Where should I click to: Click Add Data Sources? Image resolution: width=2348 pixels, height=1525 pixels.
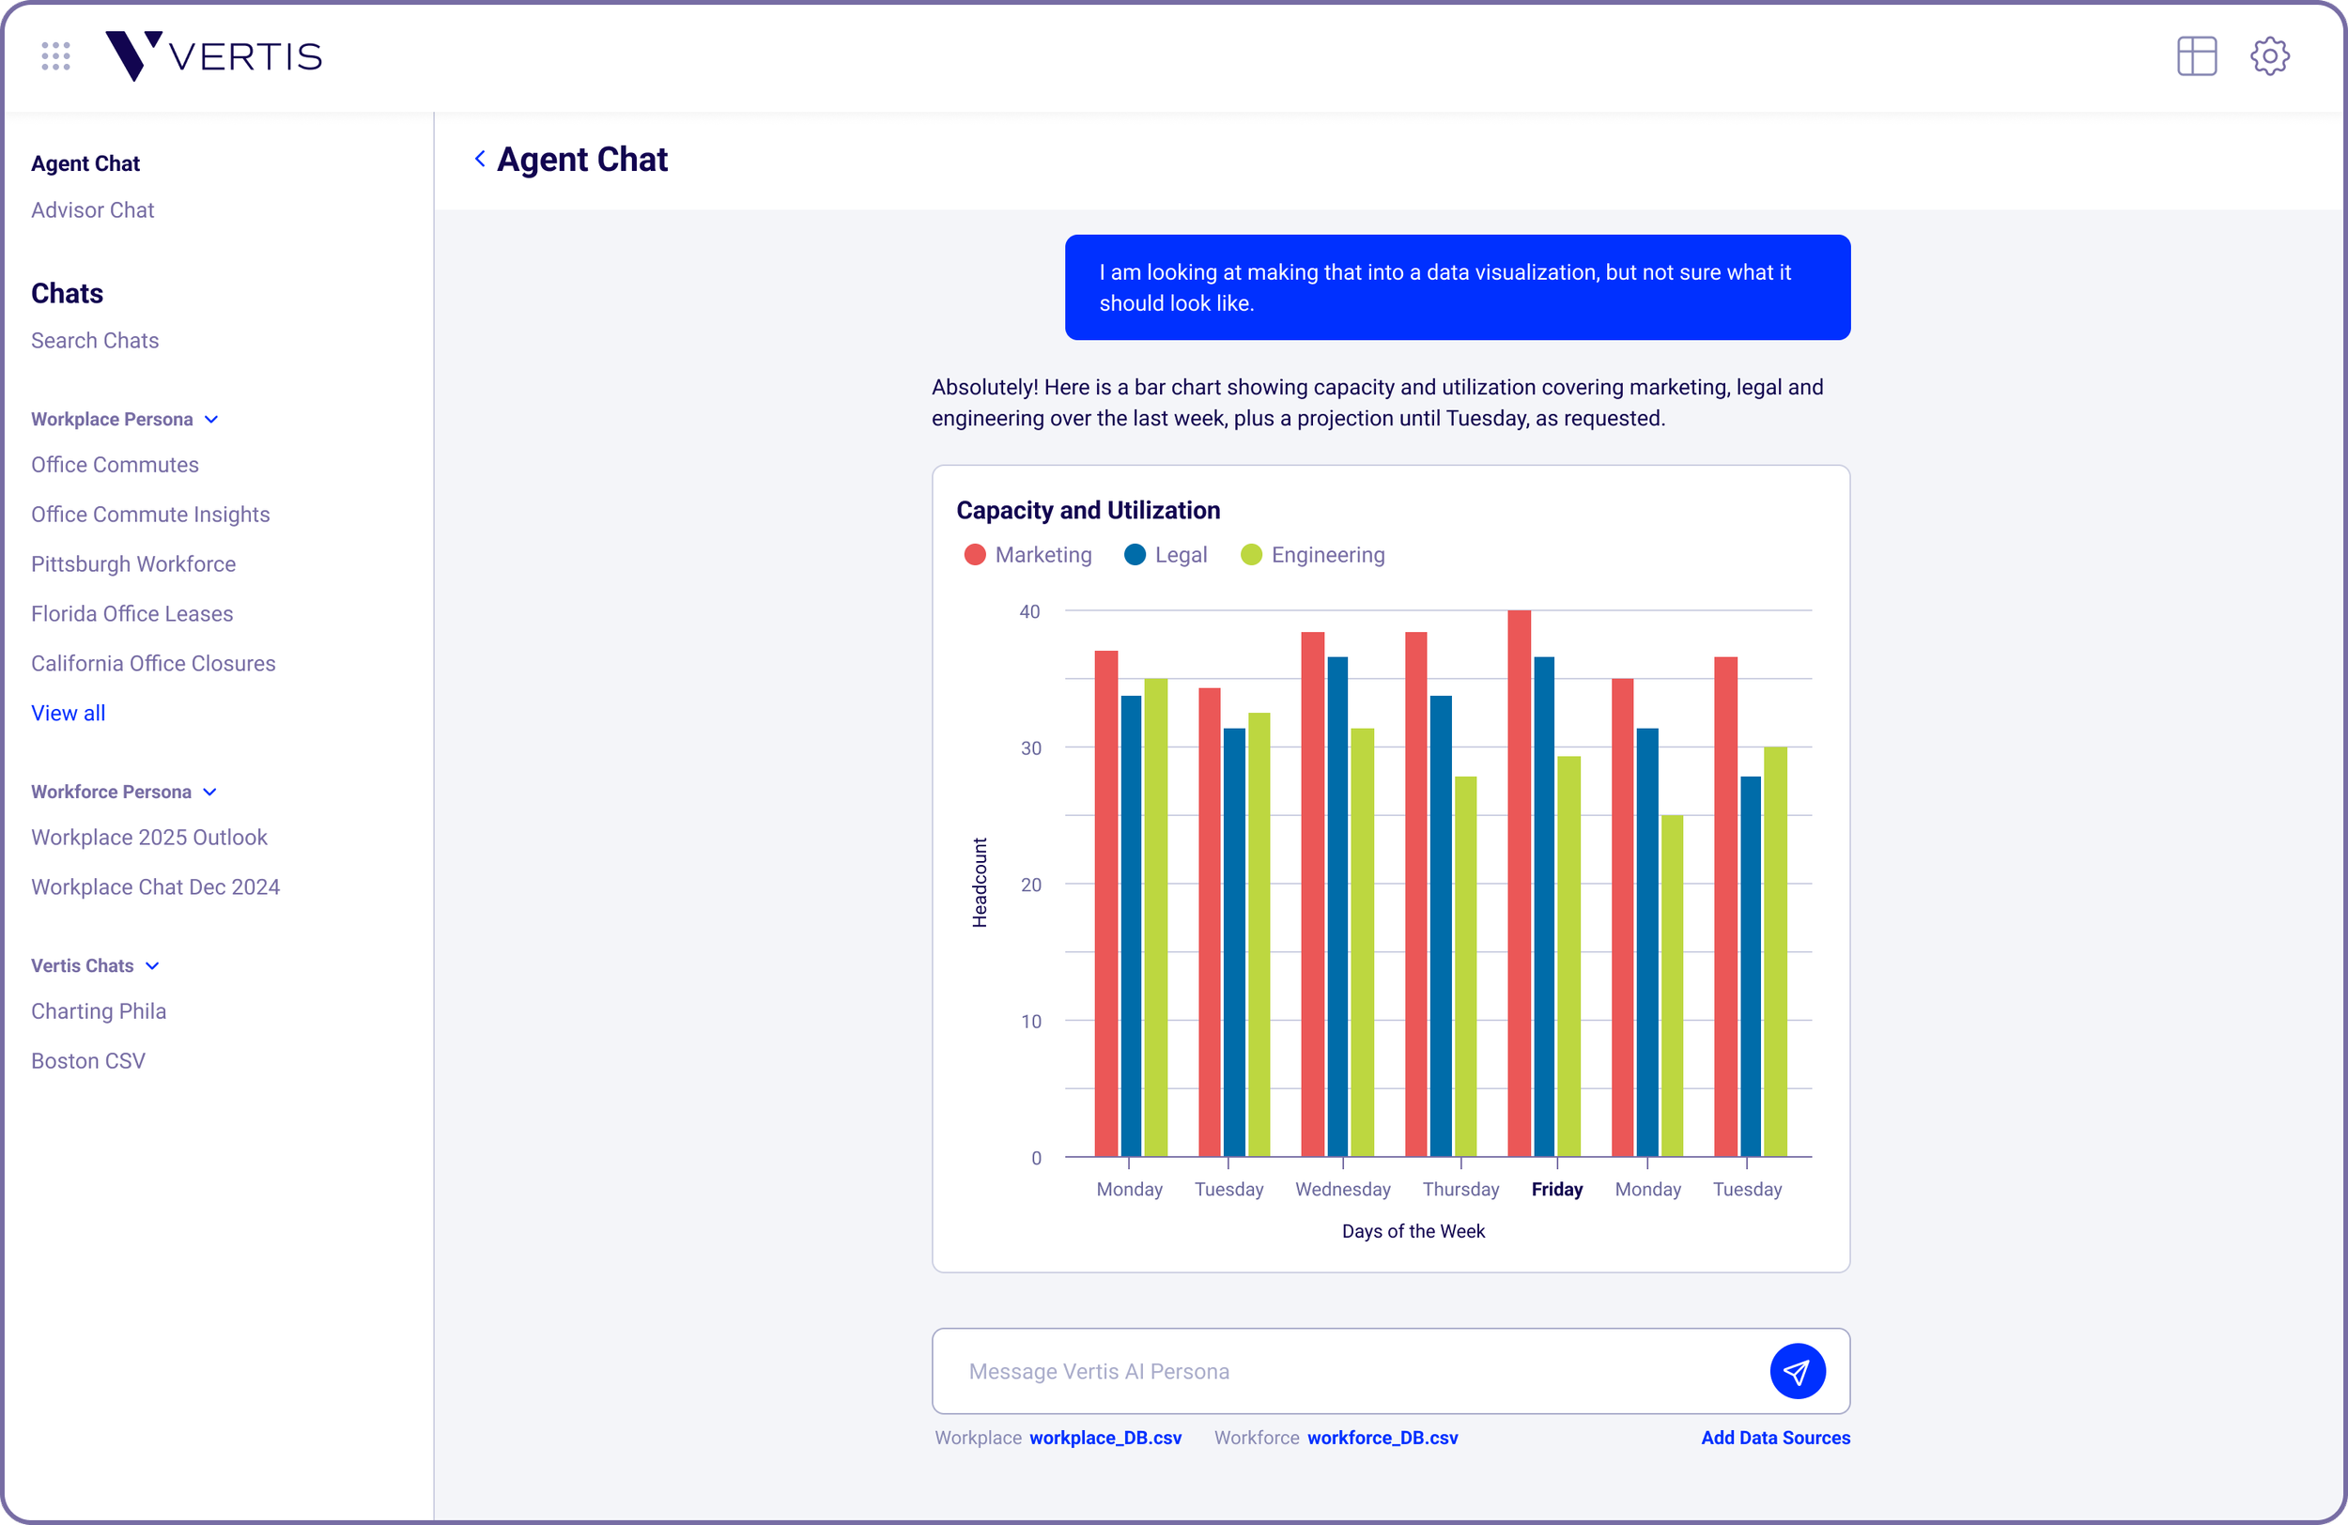click(x=1775, y=1438)
